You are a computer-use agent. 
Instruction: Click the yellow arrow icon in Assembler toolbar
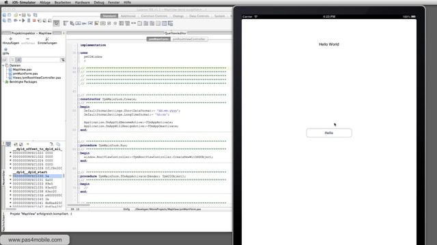click(x=27, y=144)
